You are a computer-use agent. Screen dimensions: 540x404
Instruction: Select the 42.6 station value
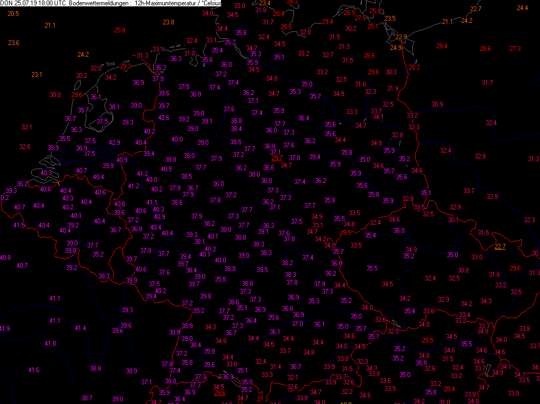tap(164, 118)
